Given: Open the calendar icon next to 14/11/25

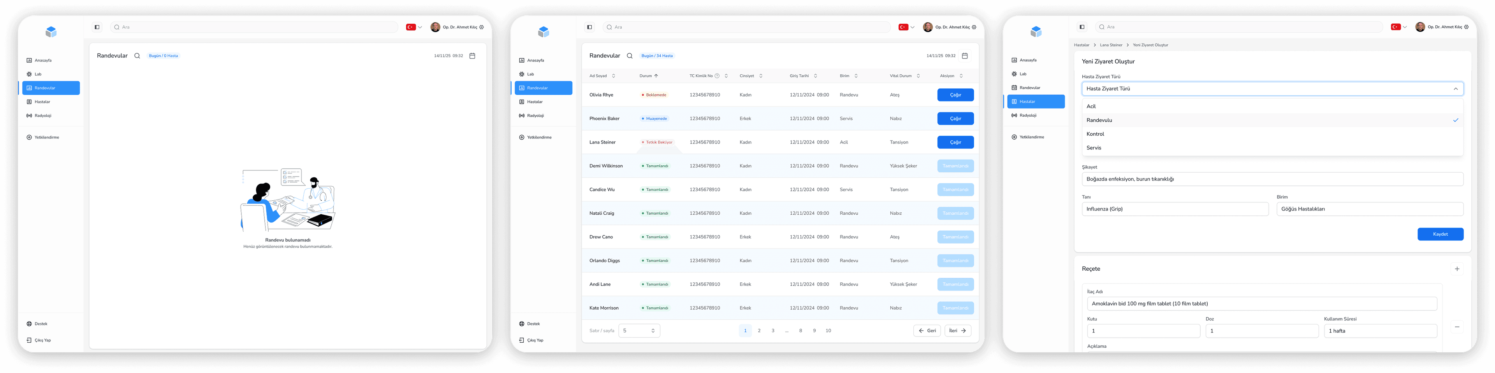Looking at the screenshot, I should (472, 56).
